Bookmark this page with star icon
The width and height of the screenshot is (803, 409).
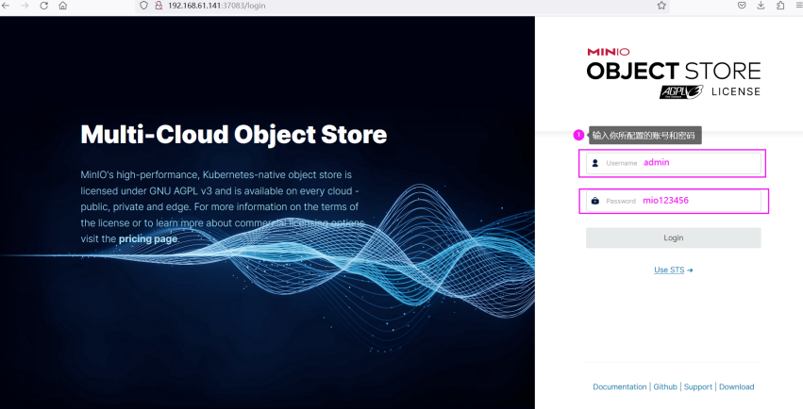(661, 6)
